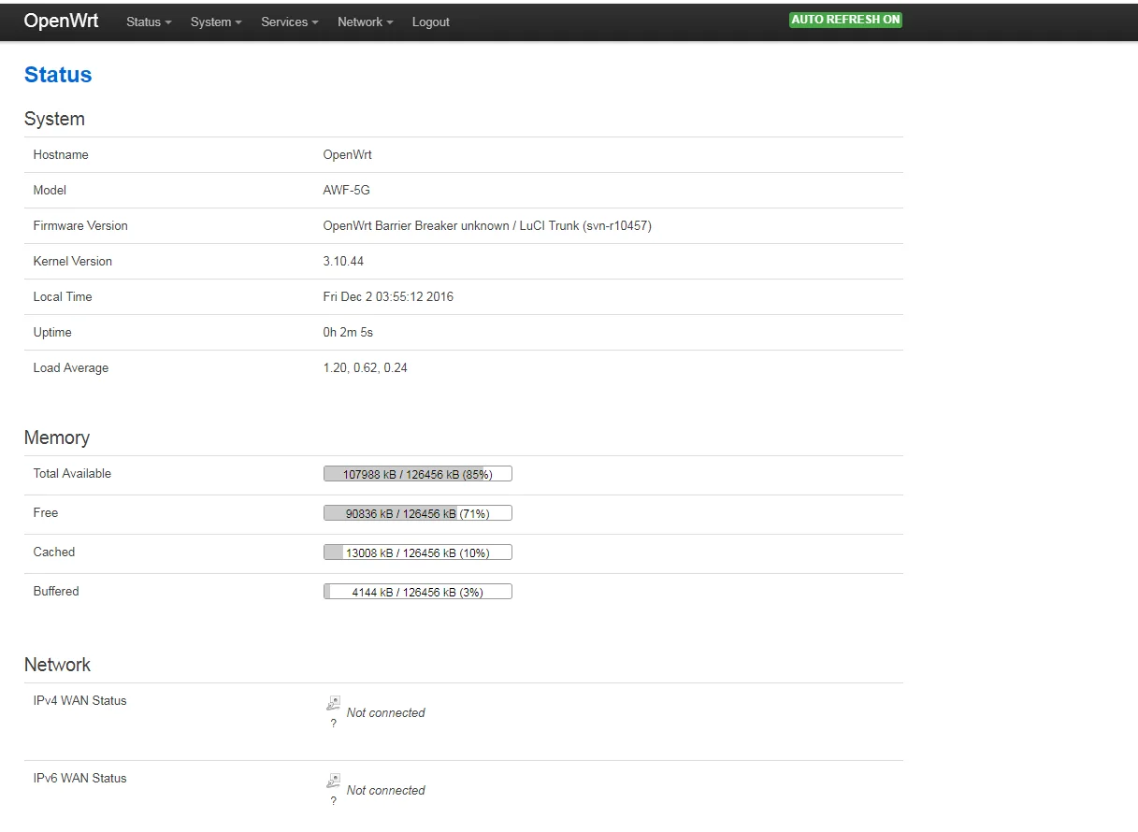This screenshot has width=1138, height=832.
Task: Select the Total Available label
Action: 72,473
